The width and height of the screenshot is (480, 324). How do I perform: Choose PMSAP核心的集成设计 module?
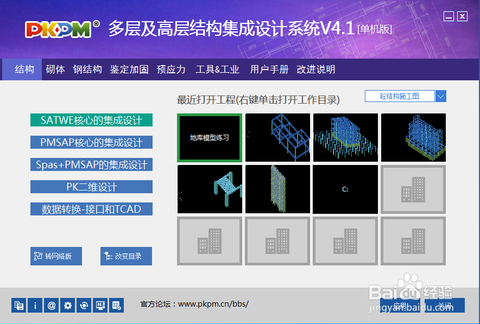91,142
